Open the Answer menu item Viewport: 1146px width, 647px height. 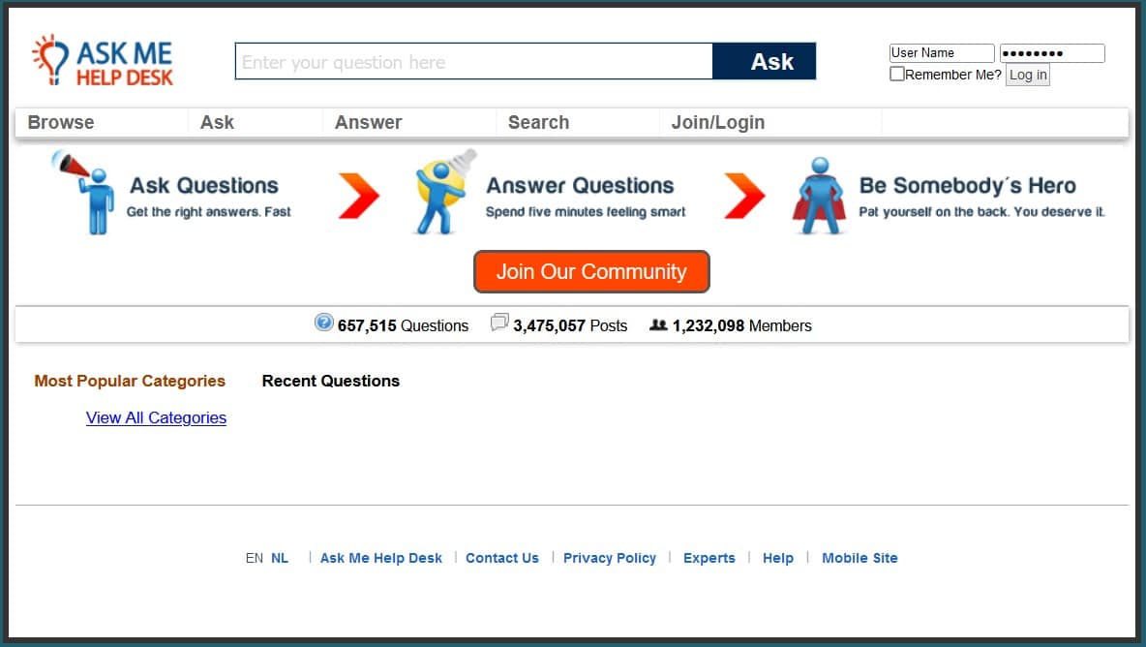[x=369, y=122]
